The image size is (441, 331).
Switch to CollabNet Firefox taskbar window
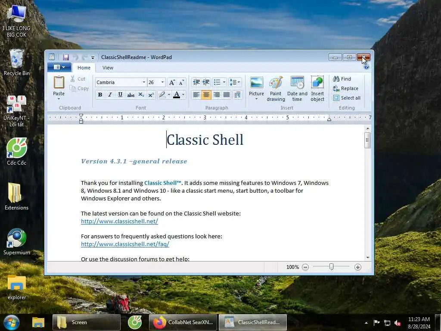point(183,322)
